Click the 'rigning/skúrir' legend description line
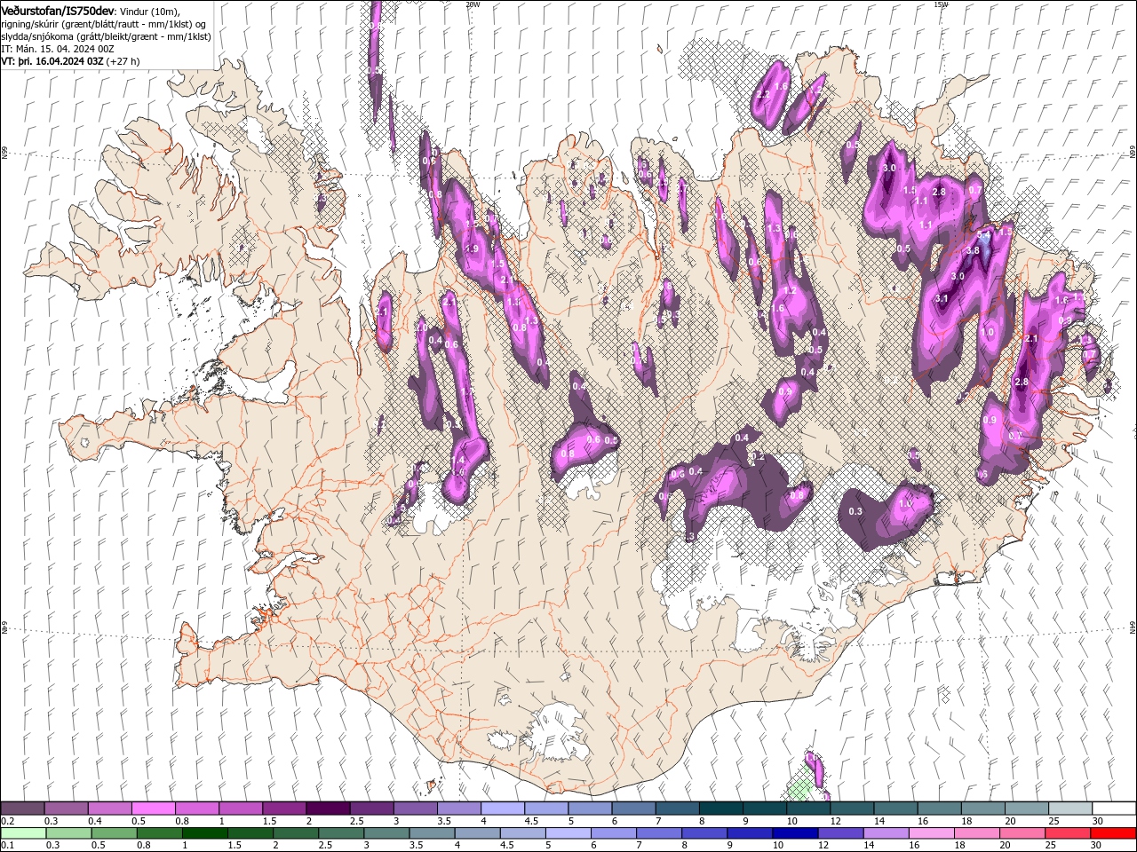This screenshot has height=852, width=1137. (104, 23)
